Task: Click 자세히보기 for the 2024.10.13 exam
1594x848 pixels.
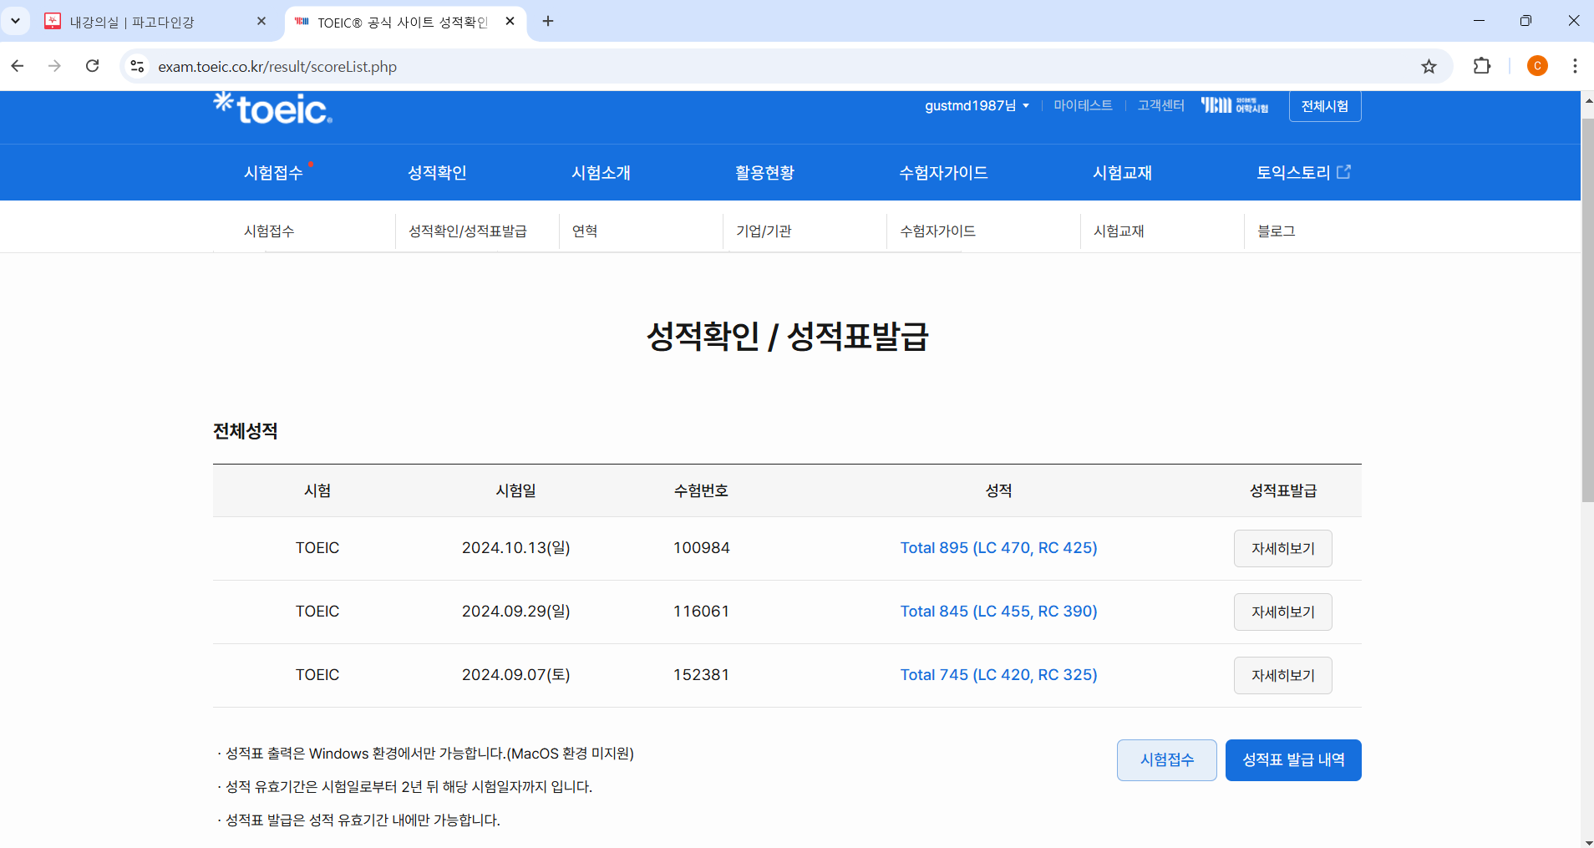Action: (1283, 548)
